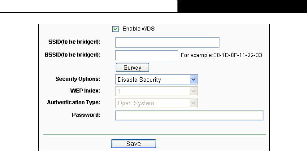307x151 pixels.
Task: Expand the WEP Index combo box
Action: (156, 91)
